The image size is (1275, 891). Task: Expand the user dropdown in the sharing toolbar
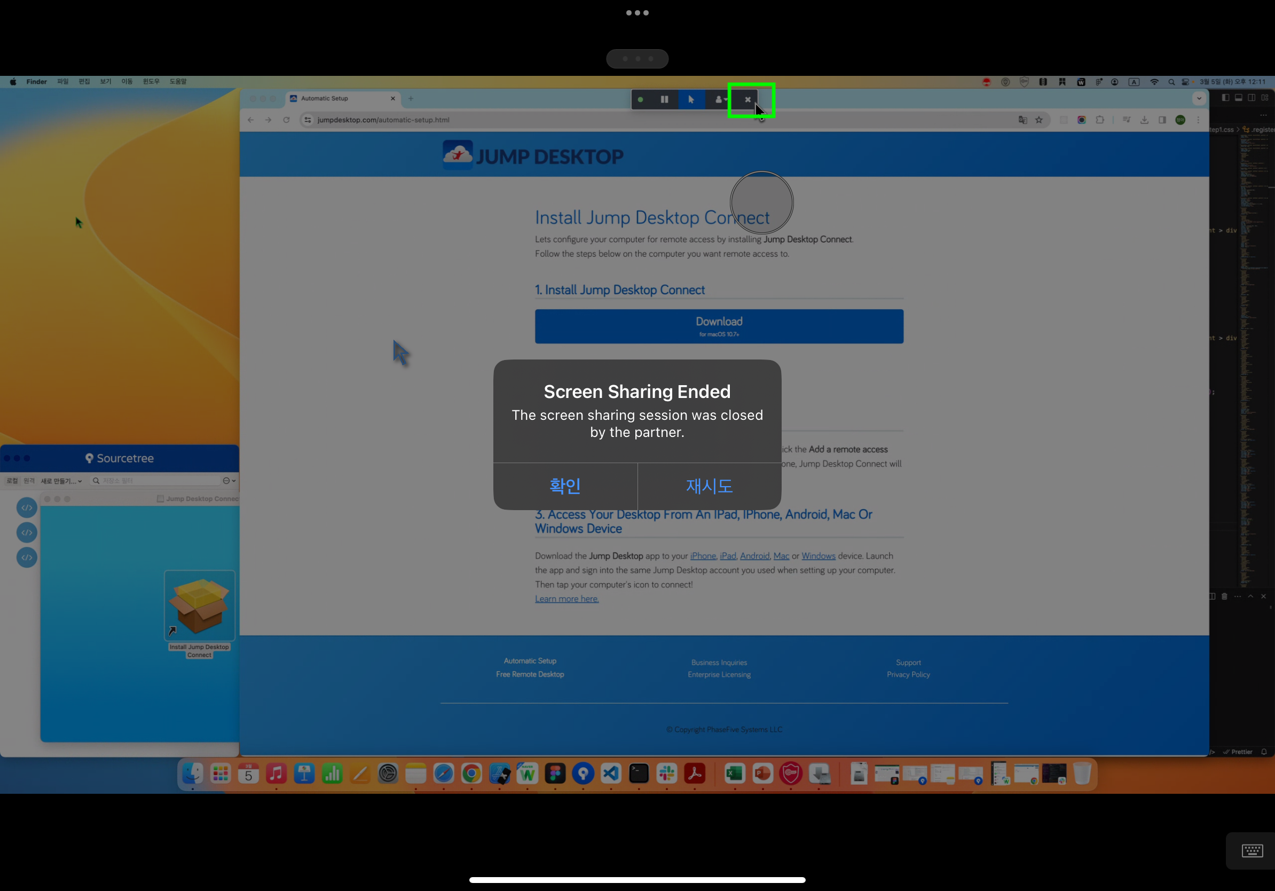(721, 99)
